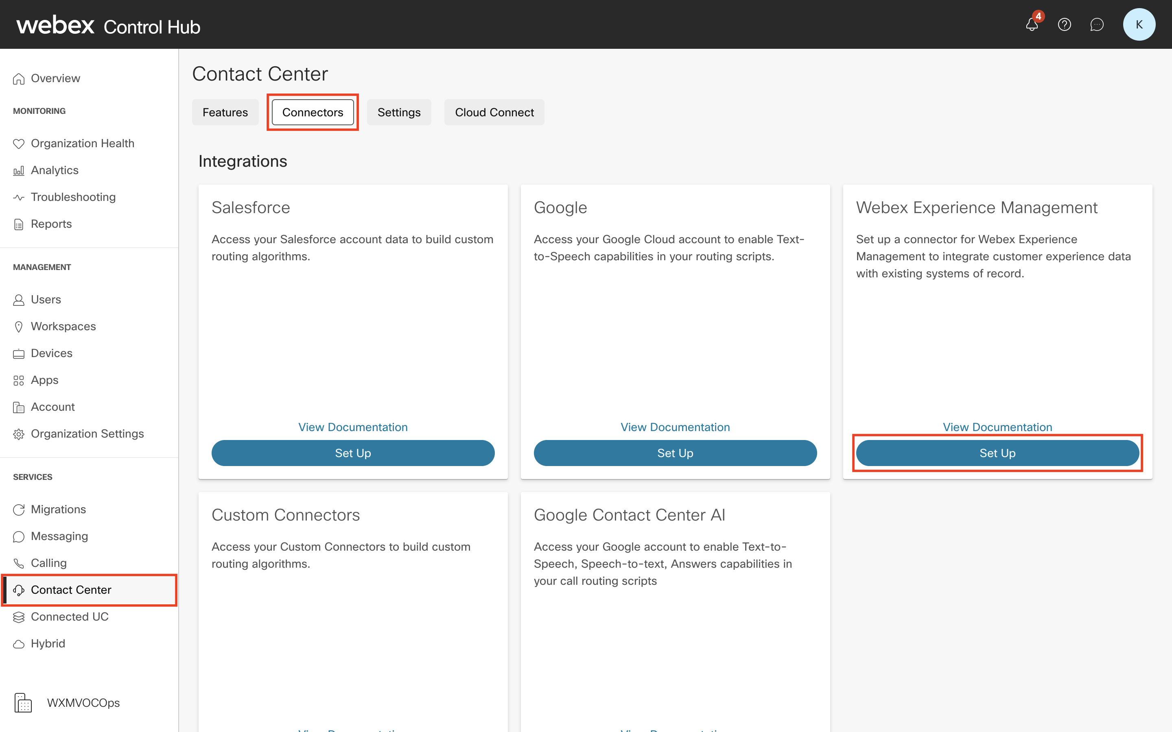
Task: Open the Connectors tab
Action: click(312, 112)
